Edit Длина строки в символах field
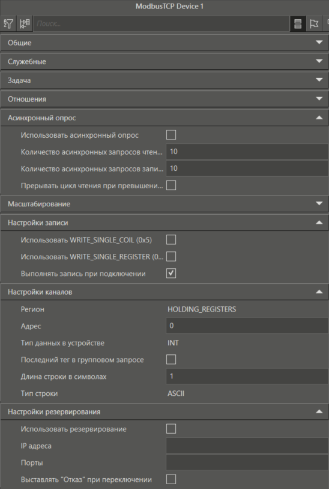Viewport: 329px width, 489px height. click(x=247, y=376)
